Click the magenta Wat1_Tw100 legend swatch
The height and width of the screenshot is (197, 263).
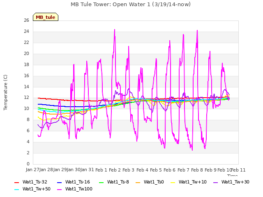[59, 190]
